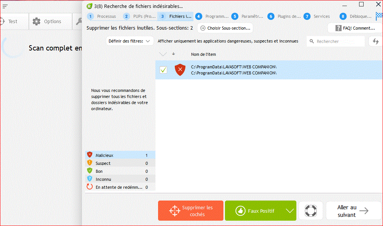The height and width of the screenshot is (226, 383).
Task: Open step 1 Processus tab
Action: 102,16
